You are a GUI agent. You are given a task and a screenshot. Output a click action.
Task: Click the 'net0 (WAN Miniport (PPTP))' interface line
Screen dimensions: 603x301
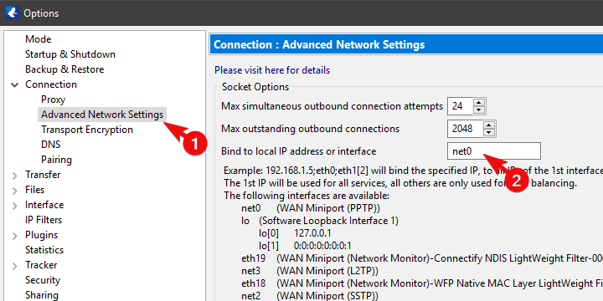(311, 208)
